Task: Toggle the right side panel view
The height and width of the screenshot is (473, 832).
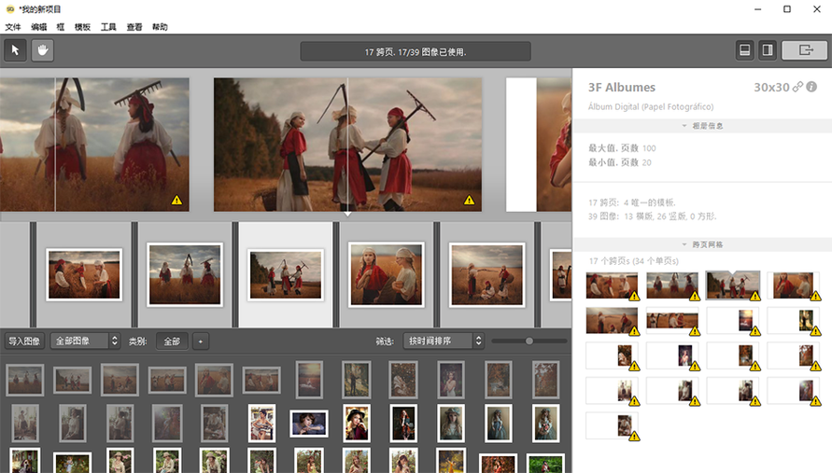Action: click(x=768, y=50)
